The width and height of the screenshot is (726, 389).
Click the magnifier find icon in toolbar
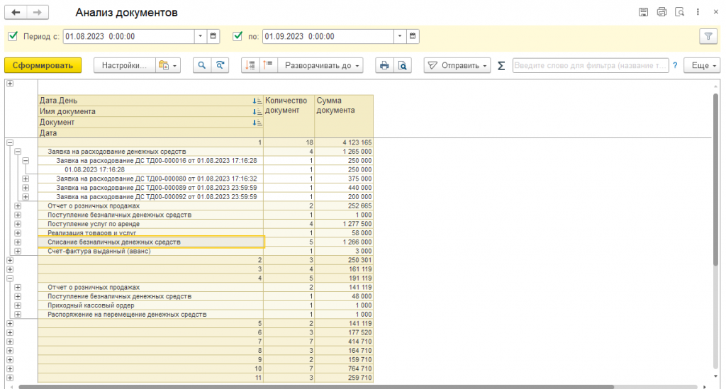tap(202, 65)
